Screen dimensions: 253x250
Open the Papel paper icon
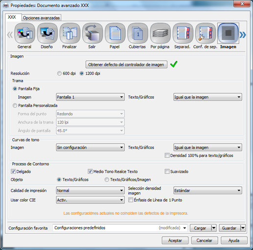[115, 33]
